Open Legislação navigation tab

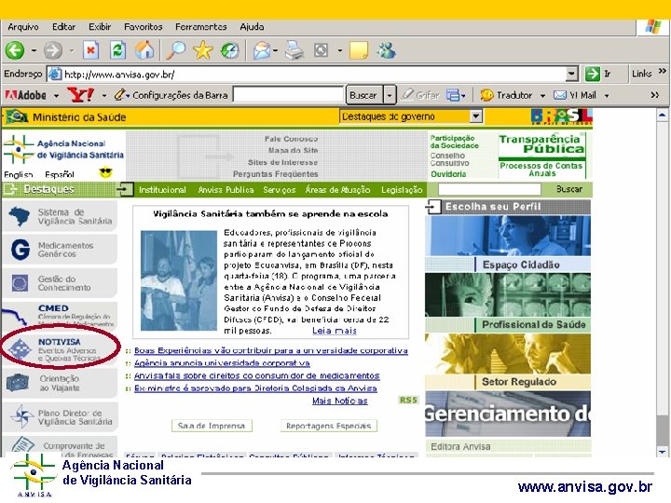tap(402, 189)
